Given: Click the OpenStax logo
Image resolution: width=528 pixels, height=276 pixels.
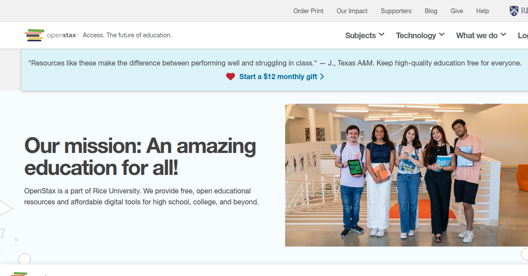Looking at the screenshot, I should 51,35.
